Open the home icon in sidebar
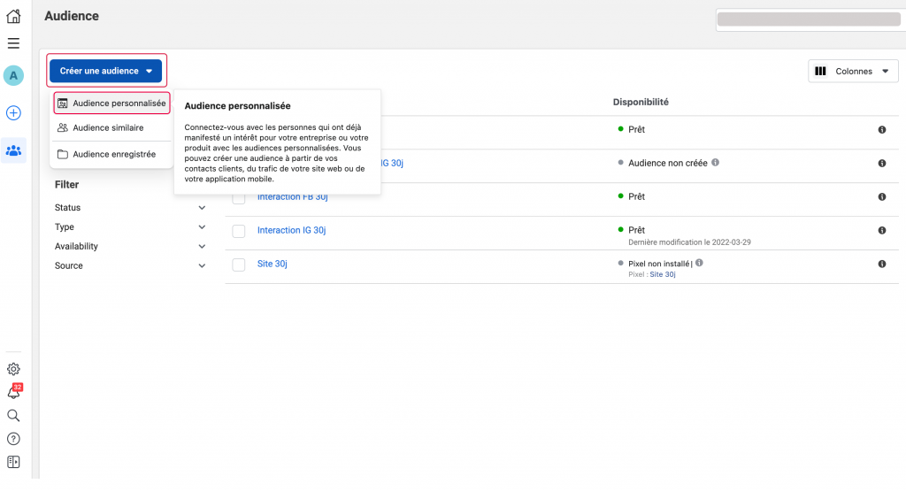Image resolution: width=906 pixels, height=491 pixels. (x=13, y=16)
